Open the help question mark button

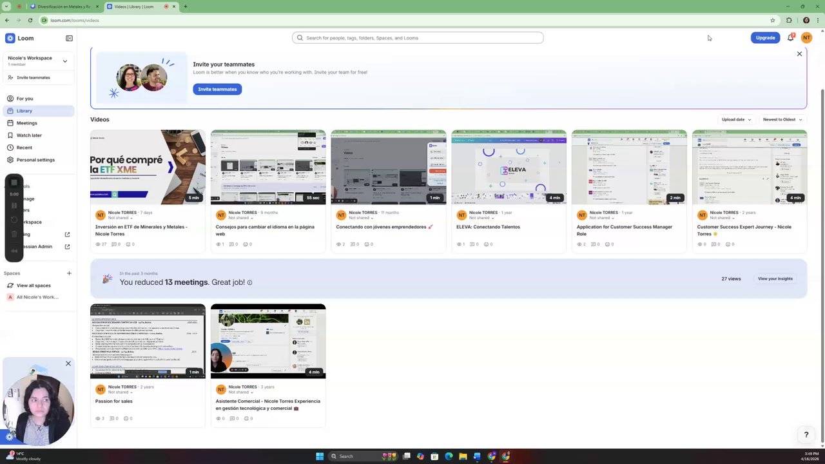click(806, 435)
